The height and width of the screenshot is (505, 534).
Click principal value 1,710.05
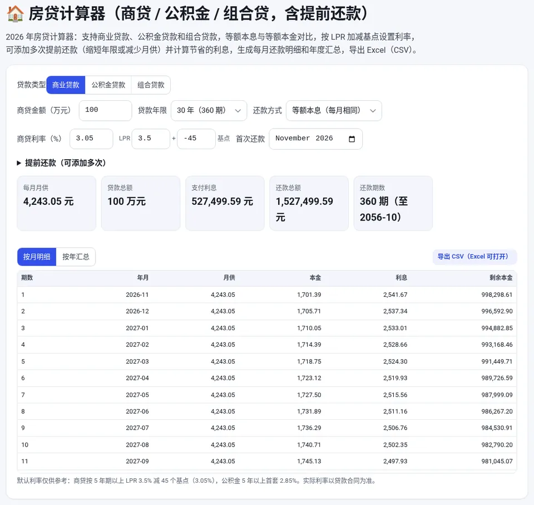(309, 328)
